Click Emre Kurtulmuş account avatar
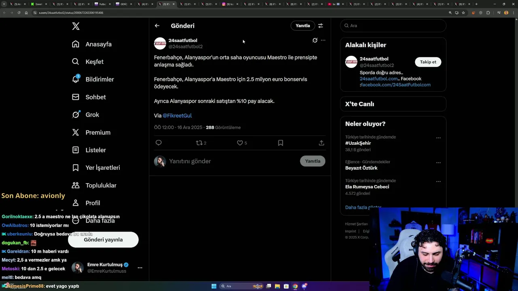This screenshot has height=291, width=518. tap(78, 268)
